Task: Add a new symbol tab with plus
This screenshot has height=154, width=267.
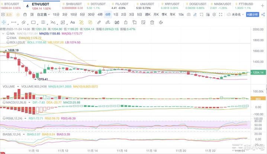Action: pyautogui.click(x=263, y=6)
